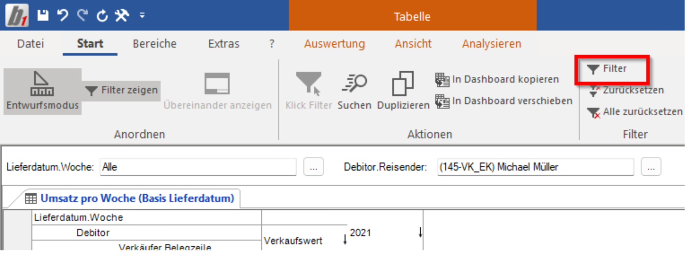
Task: Undo the last action with the arrow icon
Action: [x=63, y=15]
